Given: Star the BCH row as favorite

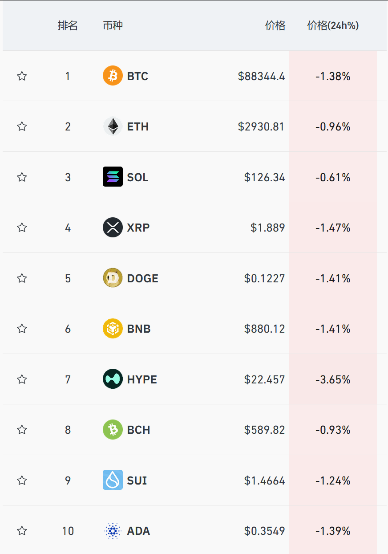Looking at the screenshot, I should pos(22,430).
